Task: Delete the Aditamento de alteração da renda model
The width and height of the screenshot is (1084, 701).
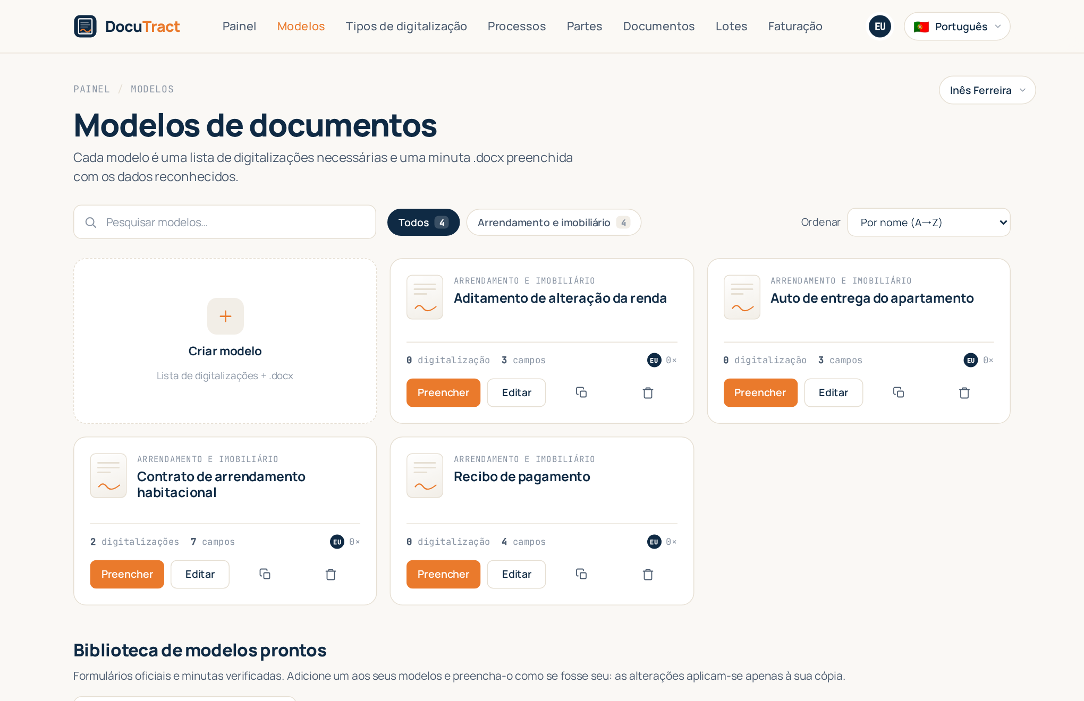Action: click(648, 392)
